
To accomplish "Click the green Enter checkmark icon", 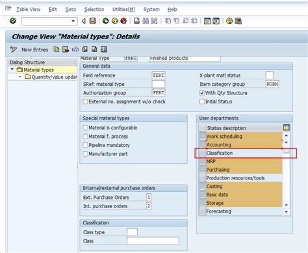I will click(13, 21).
